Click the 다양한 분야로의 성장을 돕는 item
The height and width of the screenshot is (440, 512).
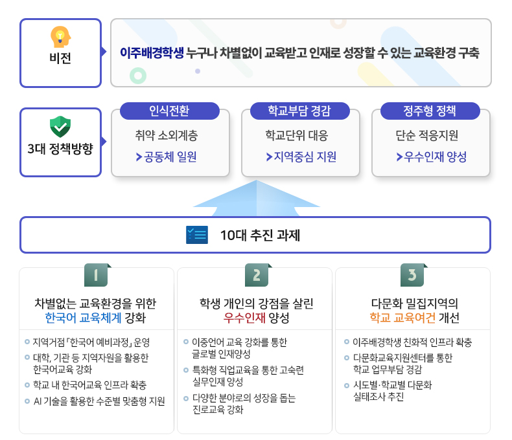[x=244, y=403]
